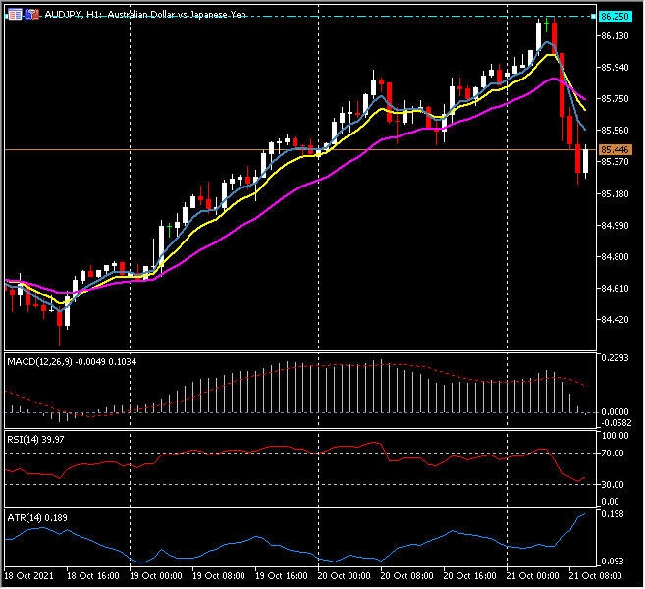Click the 84.800 price scale value

[x=615, y=256]
